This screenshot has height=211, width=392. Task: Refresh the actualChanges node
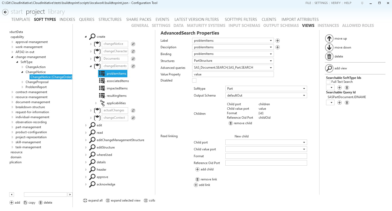click(133, 110)
